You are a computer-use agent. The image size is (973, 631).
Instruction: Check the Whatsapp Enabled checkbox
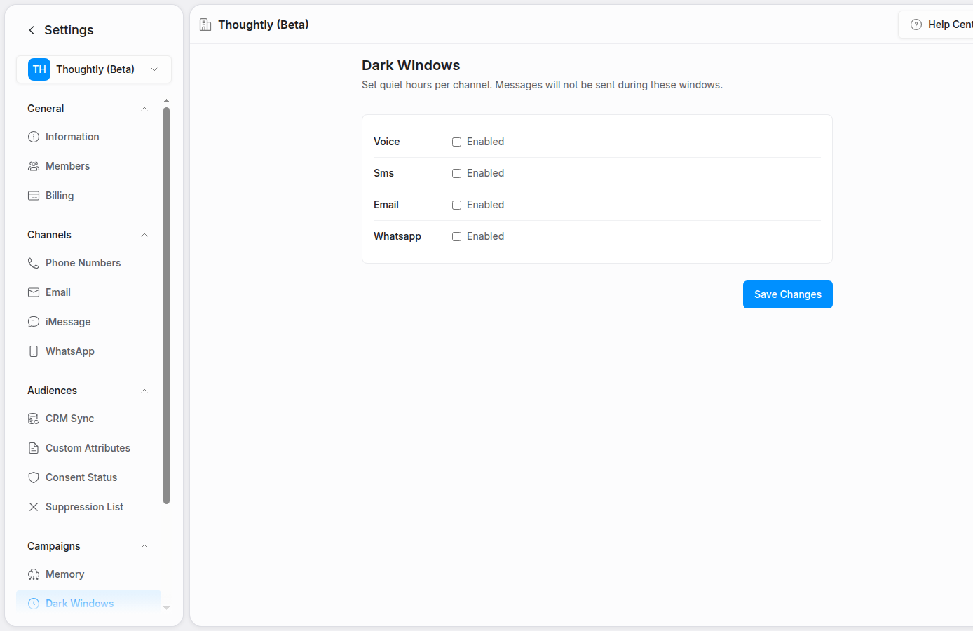point(456,236)
